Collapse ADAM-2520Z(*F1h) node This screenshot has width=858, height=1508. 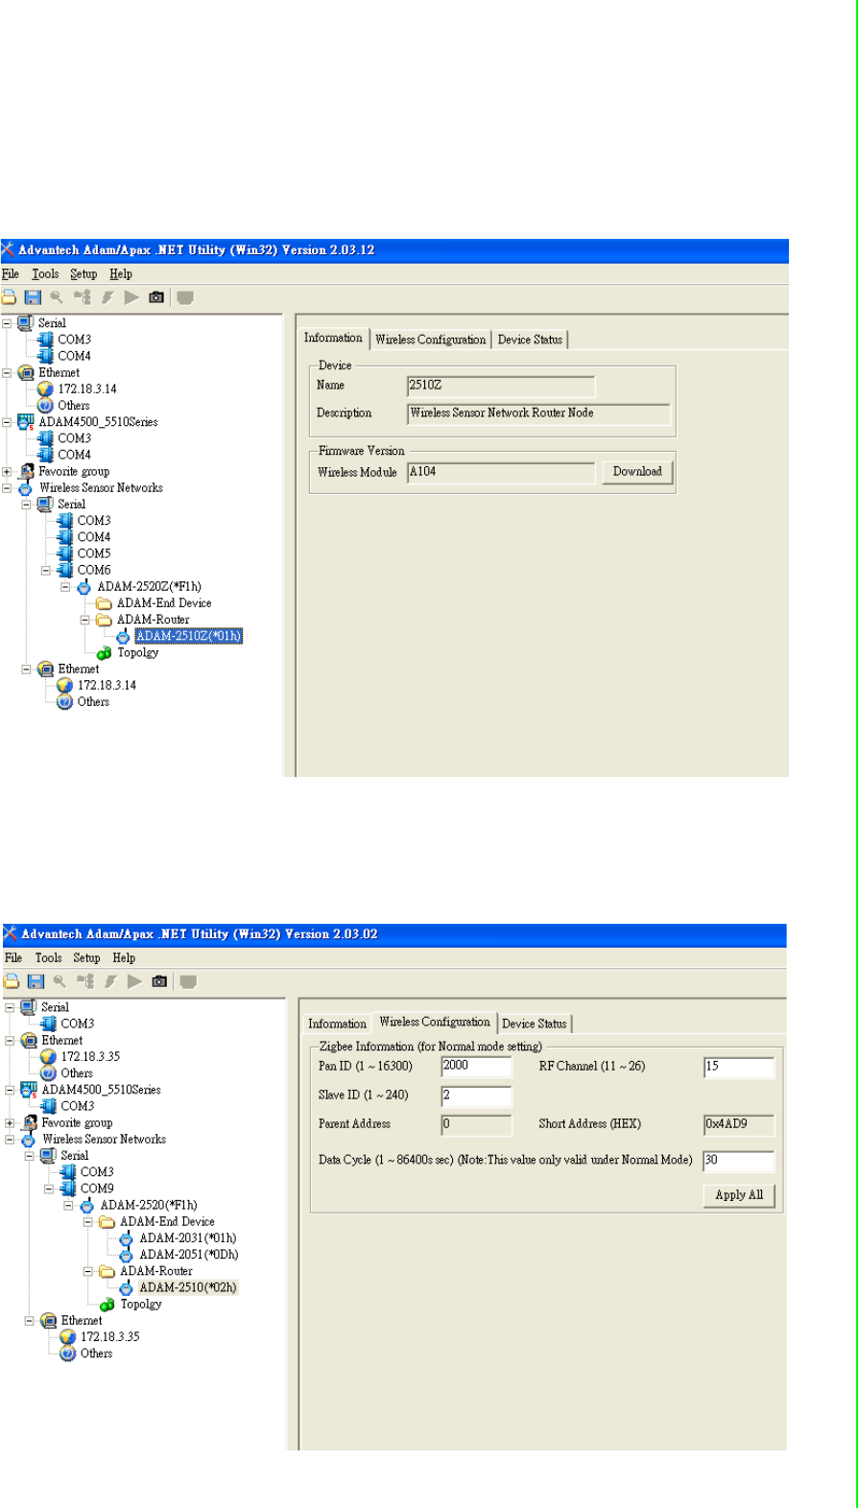65,587
